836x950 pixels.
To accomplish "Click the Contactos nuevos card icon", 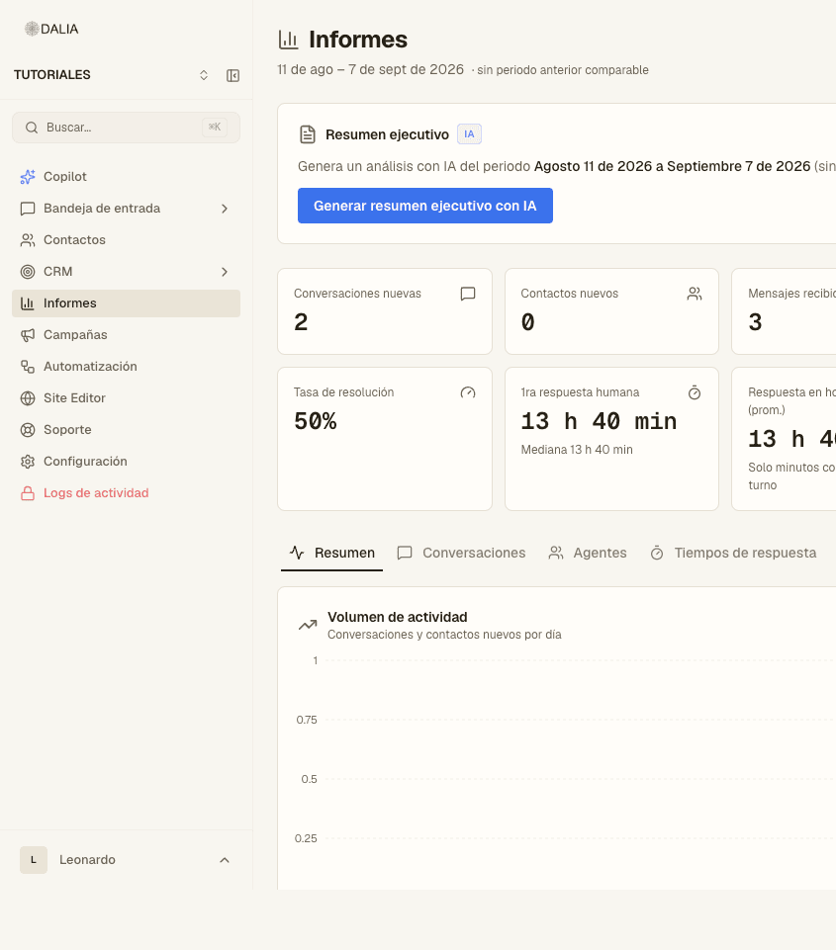I will (695, 294).
